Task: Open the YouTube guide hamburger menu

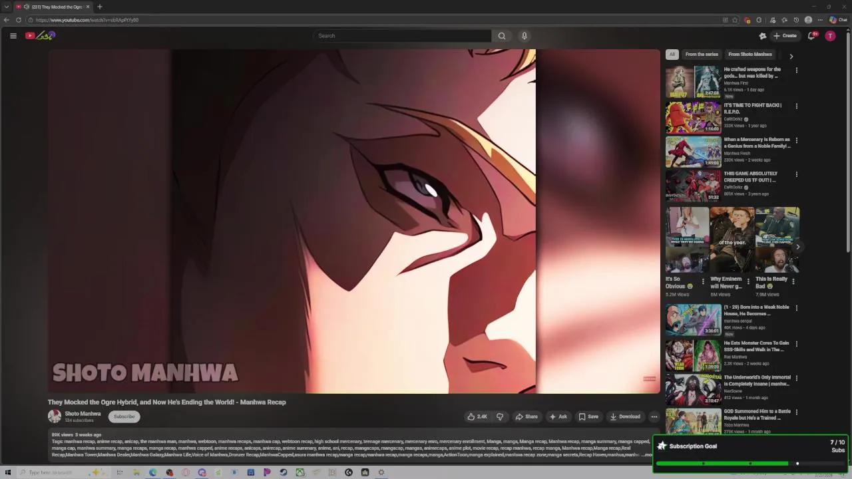Action: [13, 36]
